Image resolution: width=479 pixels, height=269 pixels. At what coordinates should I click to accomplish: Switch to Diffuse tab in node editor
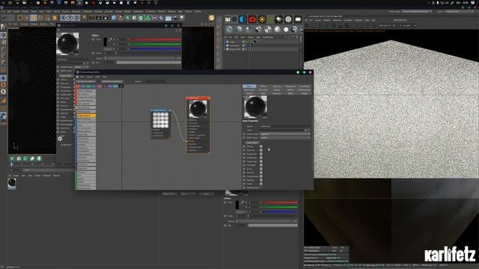click(x=263, y=87)
